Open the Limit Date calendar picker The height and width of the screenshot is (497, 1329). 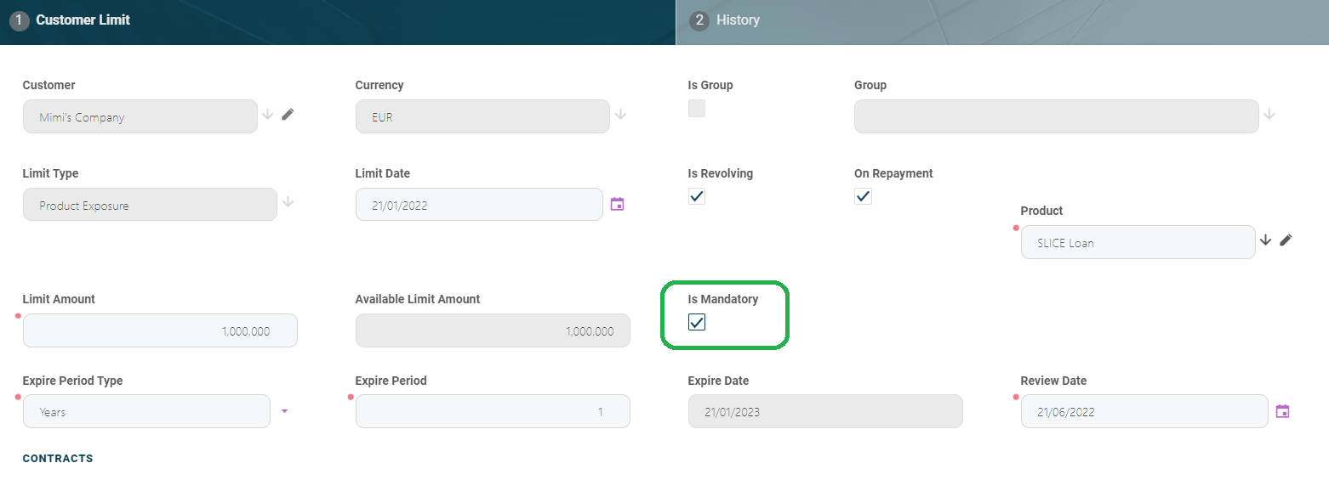tap(618, 204)
